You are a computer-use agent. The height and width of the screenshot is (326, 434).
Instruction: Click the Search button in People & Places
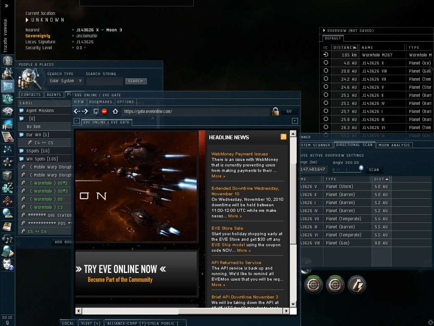click(135, 81)
